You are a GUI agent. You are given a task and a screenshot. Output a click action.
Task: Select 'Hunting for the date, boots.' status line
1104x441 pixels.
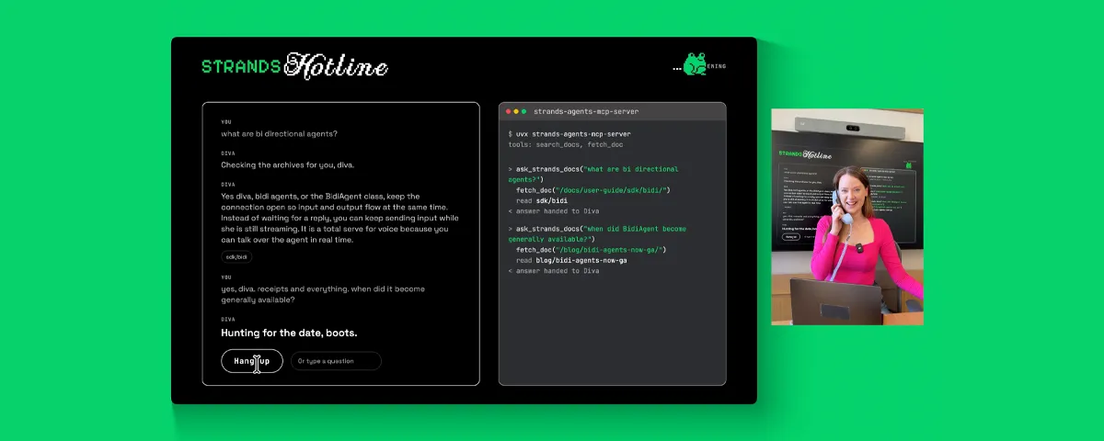(x=289, y=333)
